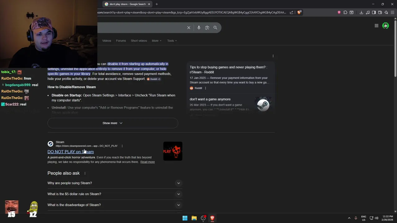Click Read more in Steam result snippet
397x223 pixels.
147,162
